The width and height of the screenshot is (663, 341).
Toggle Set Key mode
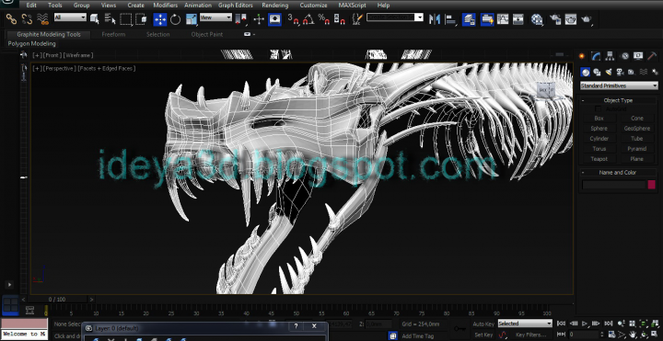(x=483, y=335)
